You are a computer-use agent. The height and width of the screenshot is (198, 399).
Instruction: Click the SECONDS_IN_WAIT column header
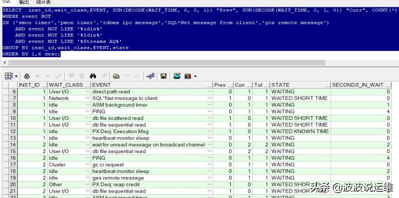(358, 85)
